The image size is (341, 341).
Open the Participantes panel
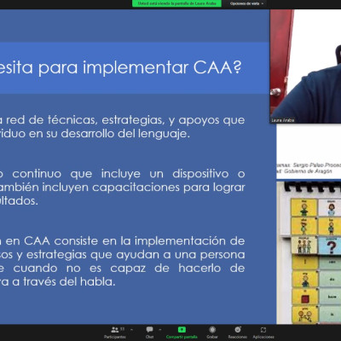(x=115, y=332)
